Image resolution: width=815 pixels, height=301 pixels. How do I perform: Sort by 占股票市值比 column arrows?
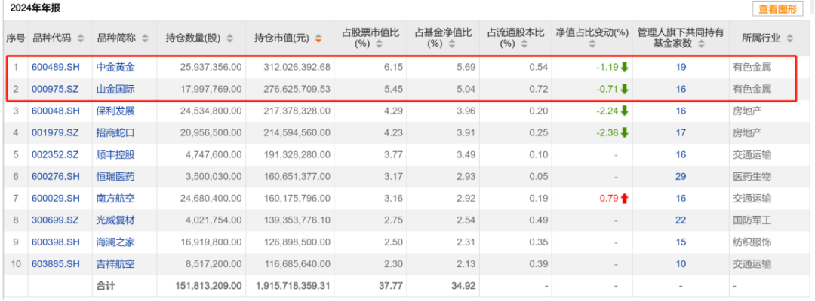(x=379, y=44)
